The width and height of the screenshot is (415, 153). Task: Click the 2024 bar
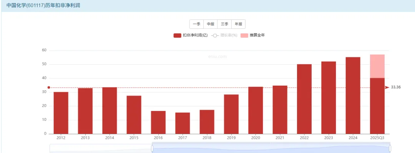(x=353, y=96)
